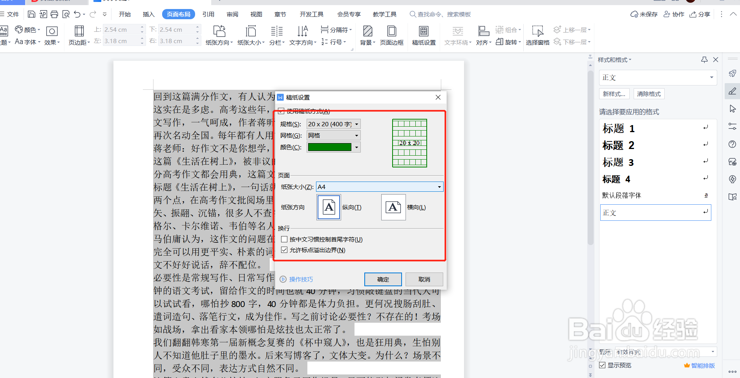Open the 颜色 color dropdown arrow
The height and width of the screenshot is (378, 740).
(x=356, y=147)
